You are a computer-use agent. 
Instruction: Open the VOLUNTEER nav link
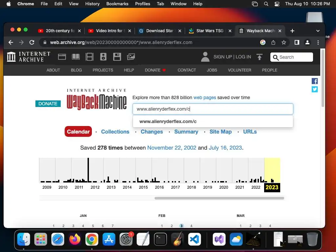click(x=239, y=70)
